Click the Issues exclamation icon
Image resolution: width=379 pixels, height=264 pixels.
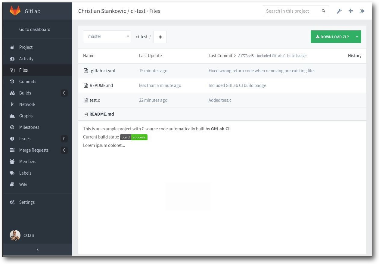click(12, 139)
